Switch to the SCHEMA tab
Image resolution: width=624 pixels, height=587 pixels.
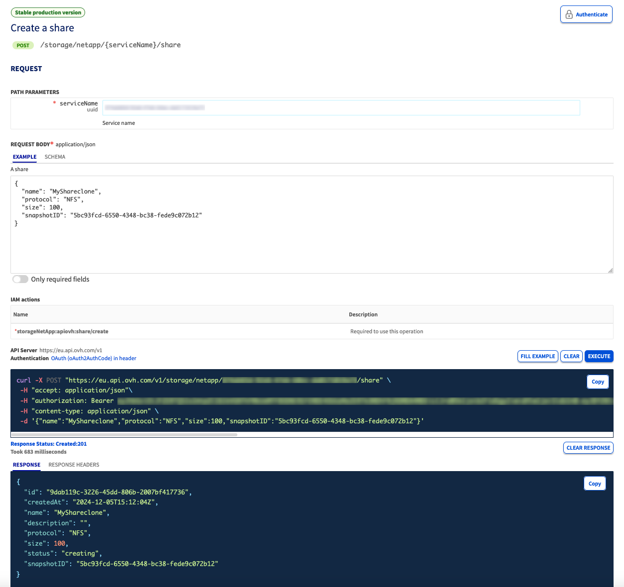(x=55, y=157)
